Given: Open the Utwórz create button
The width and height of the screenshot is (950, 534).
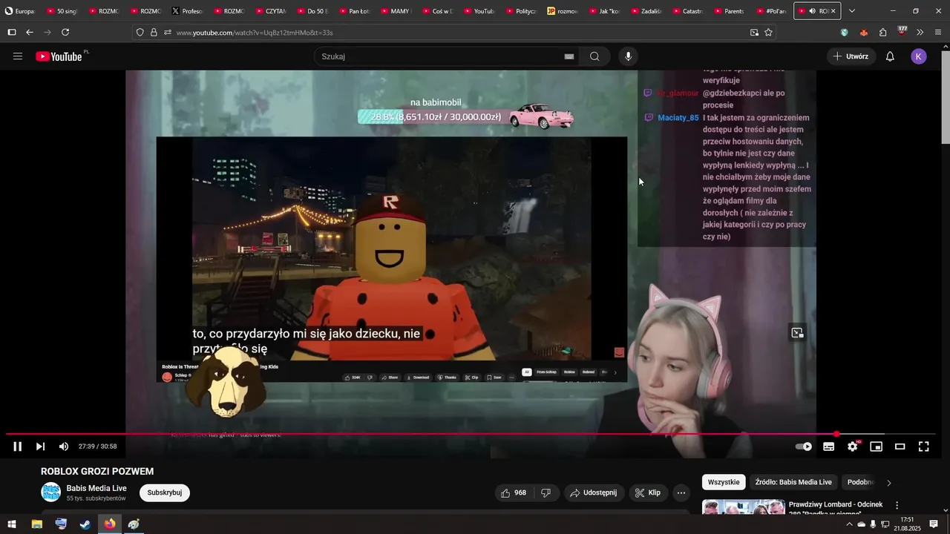Looking at the screenshot, I should coord(851,56).
